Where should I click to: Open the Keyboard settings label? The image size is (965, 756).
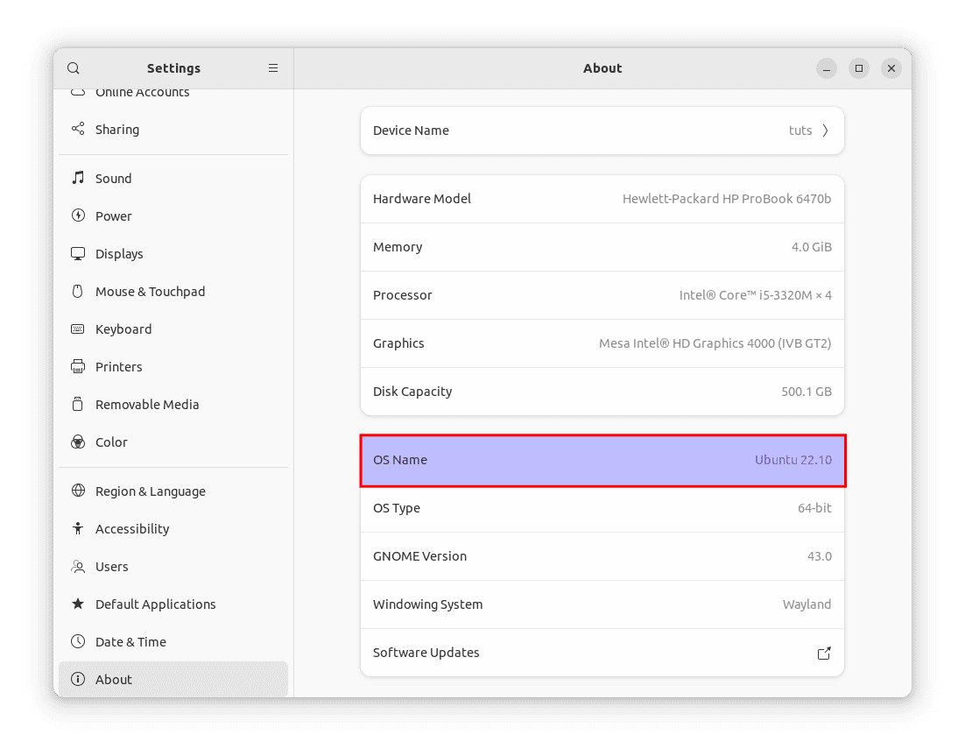click(123, 329)
